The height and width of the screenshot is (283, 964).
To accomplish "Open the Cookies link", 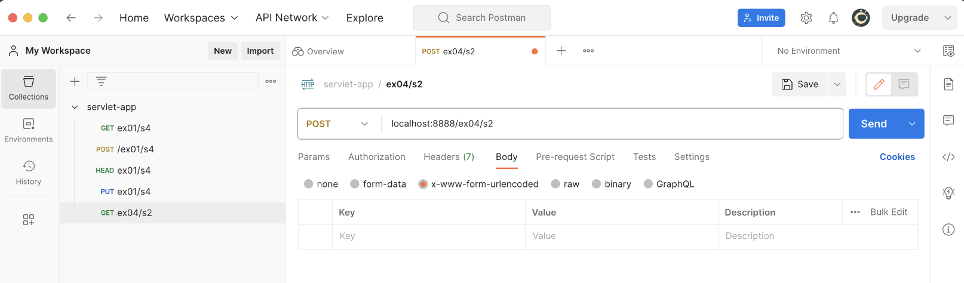I will coord(897,157).
